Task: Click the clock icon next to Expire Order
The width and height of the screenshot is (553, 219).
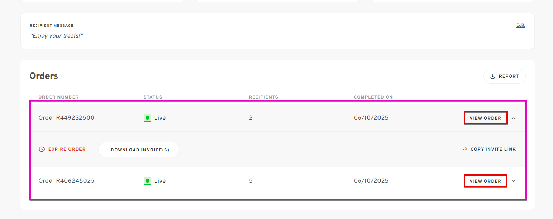Action: (x=42, y=149)
